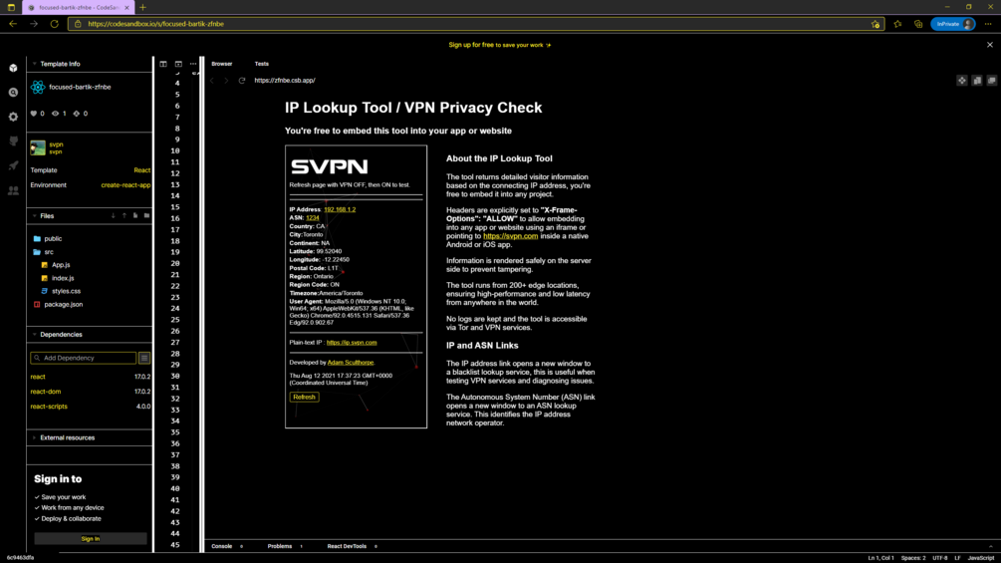Click the create-react-app environment link
Viewport: 1001px width, 563px height.
125,185
